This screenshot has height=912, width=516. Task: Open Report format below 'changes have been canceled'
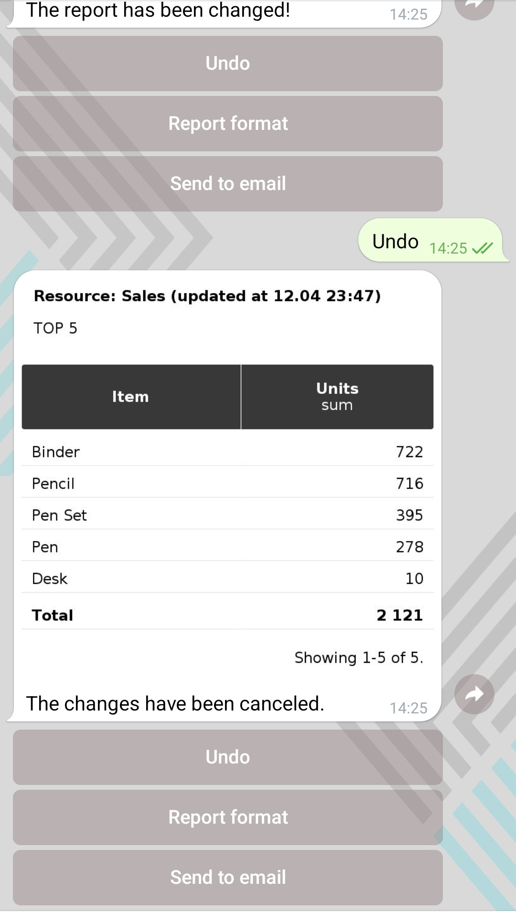[228, 817]
